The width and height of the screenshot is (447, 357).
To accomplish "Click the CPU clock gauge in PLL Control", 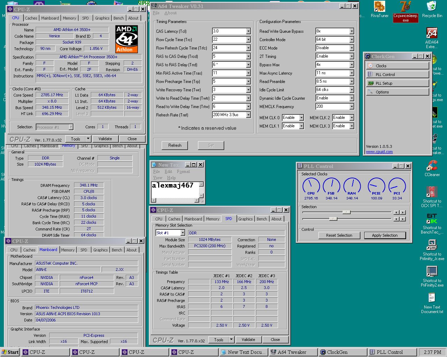I will [x=311, y=186].
